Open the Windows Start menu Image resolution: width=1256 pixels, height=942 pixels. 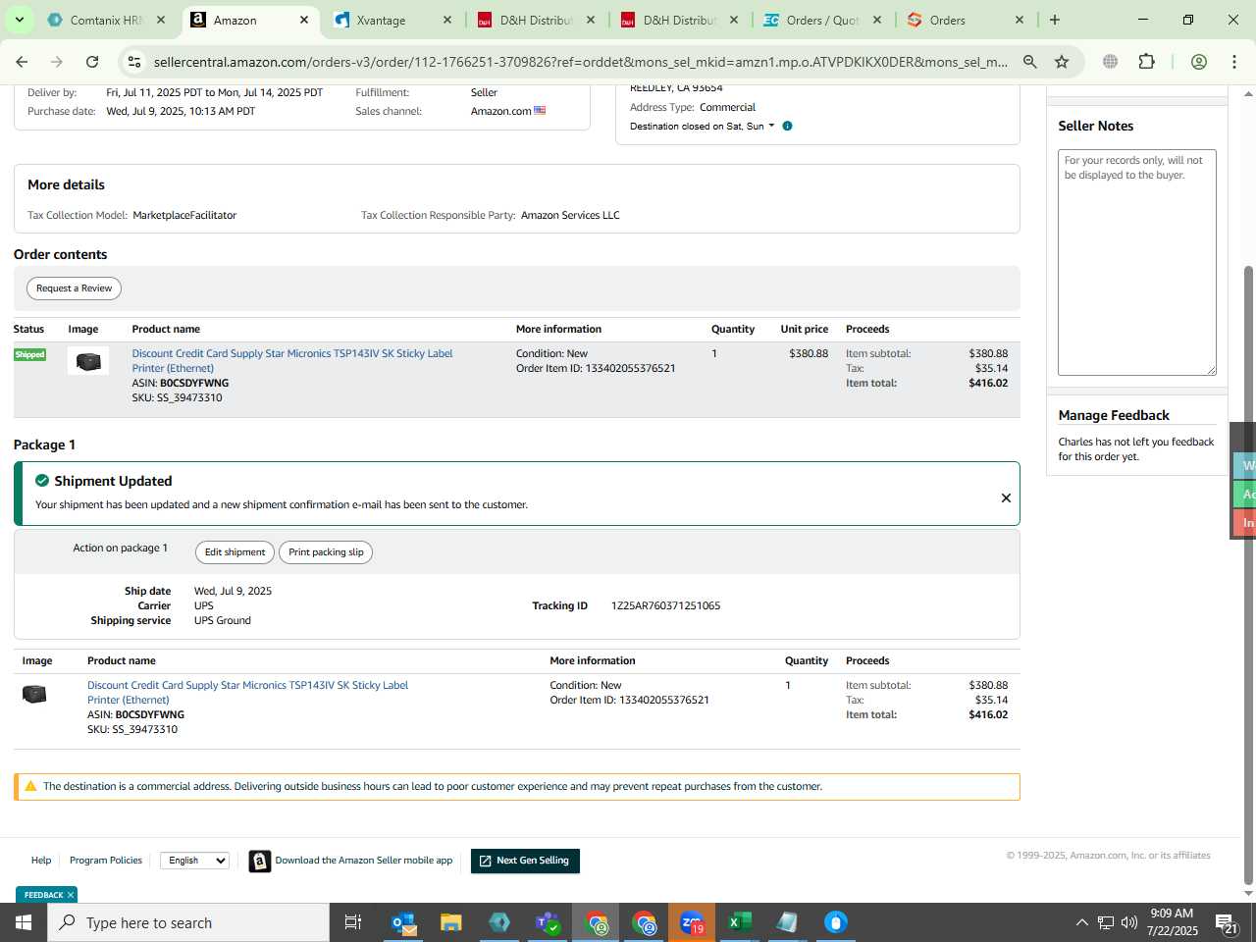coord(24,922)
